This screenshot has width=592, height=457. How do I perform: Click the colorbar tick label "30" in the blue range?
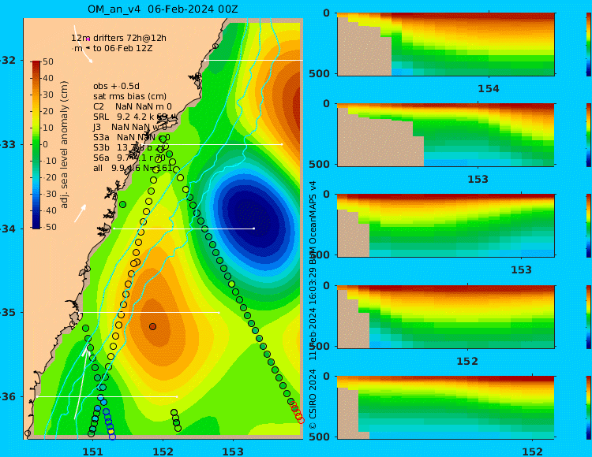49,194
